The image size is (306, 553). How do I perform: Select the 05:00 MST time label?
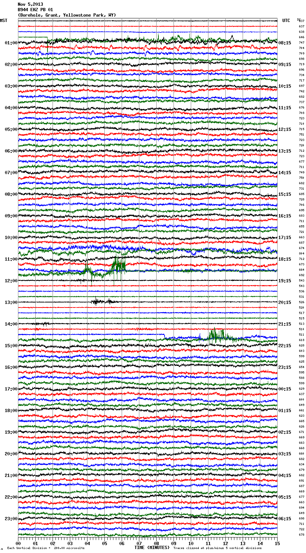[11, 129]
